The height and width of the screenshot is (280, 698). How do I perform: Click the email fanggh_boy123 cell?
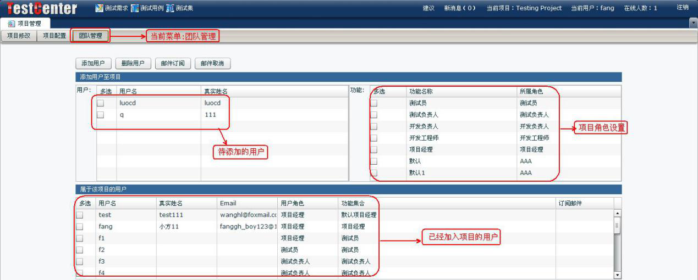(248, 226)
